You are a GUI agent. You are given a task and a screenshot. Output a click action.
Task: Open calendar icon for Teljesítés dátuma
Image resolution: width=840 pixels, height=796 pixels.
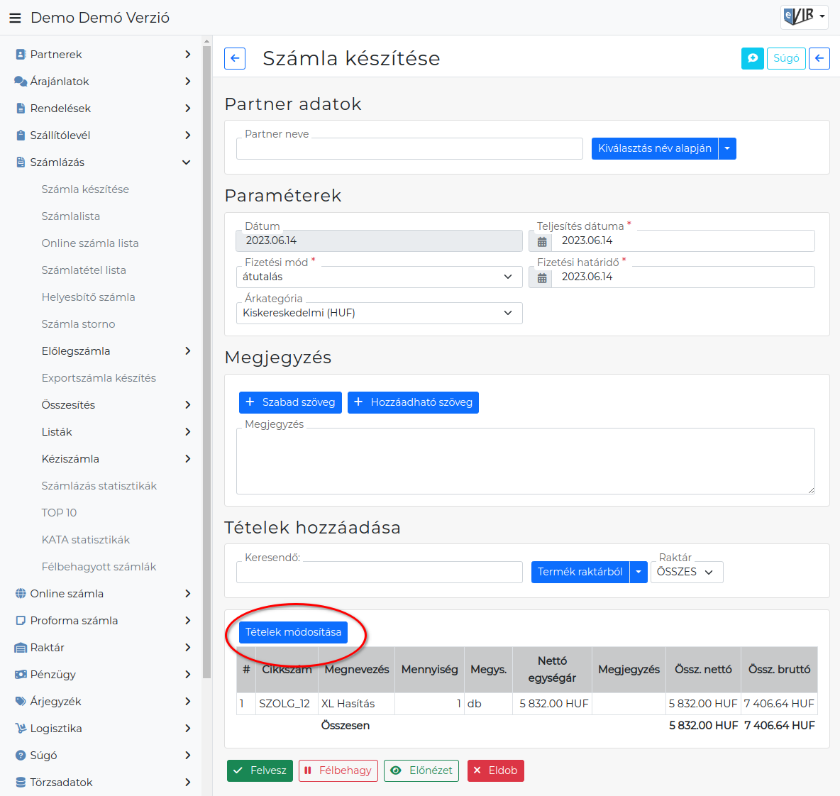coord(541,242)
